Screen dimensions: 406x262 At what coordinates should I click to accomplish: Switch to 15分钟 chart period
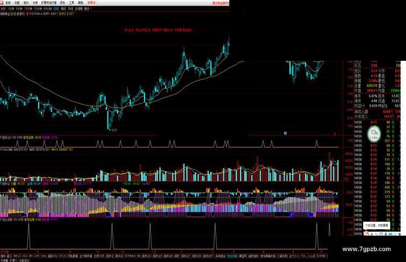coord(28,9)
